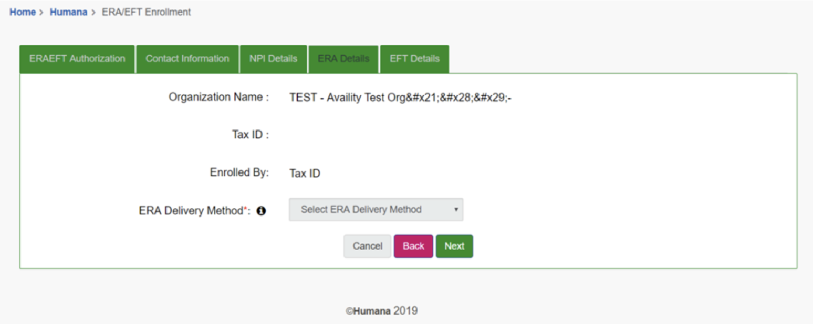Image resolution: width=813 pixels, height=324 pixels.
Task: Switch to the ERAEFT Authorization tab
Action: click(x=77, y=59)
